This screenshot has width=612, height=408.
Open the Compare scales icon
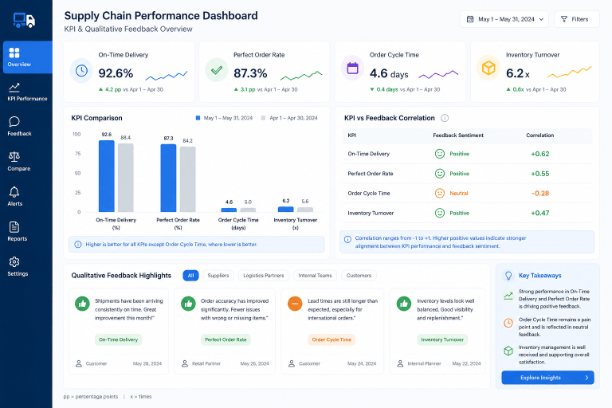14,156
